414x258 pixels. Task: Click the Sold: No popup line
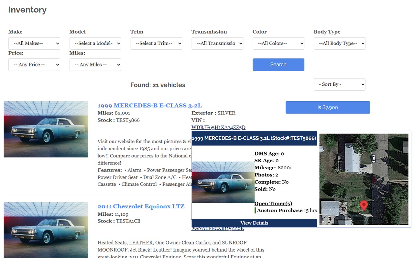[x=265, y=189]
